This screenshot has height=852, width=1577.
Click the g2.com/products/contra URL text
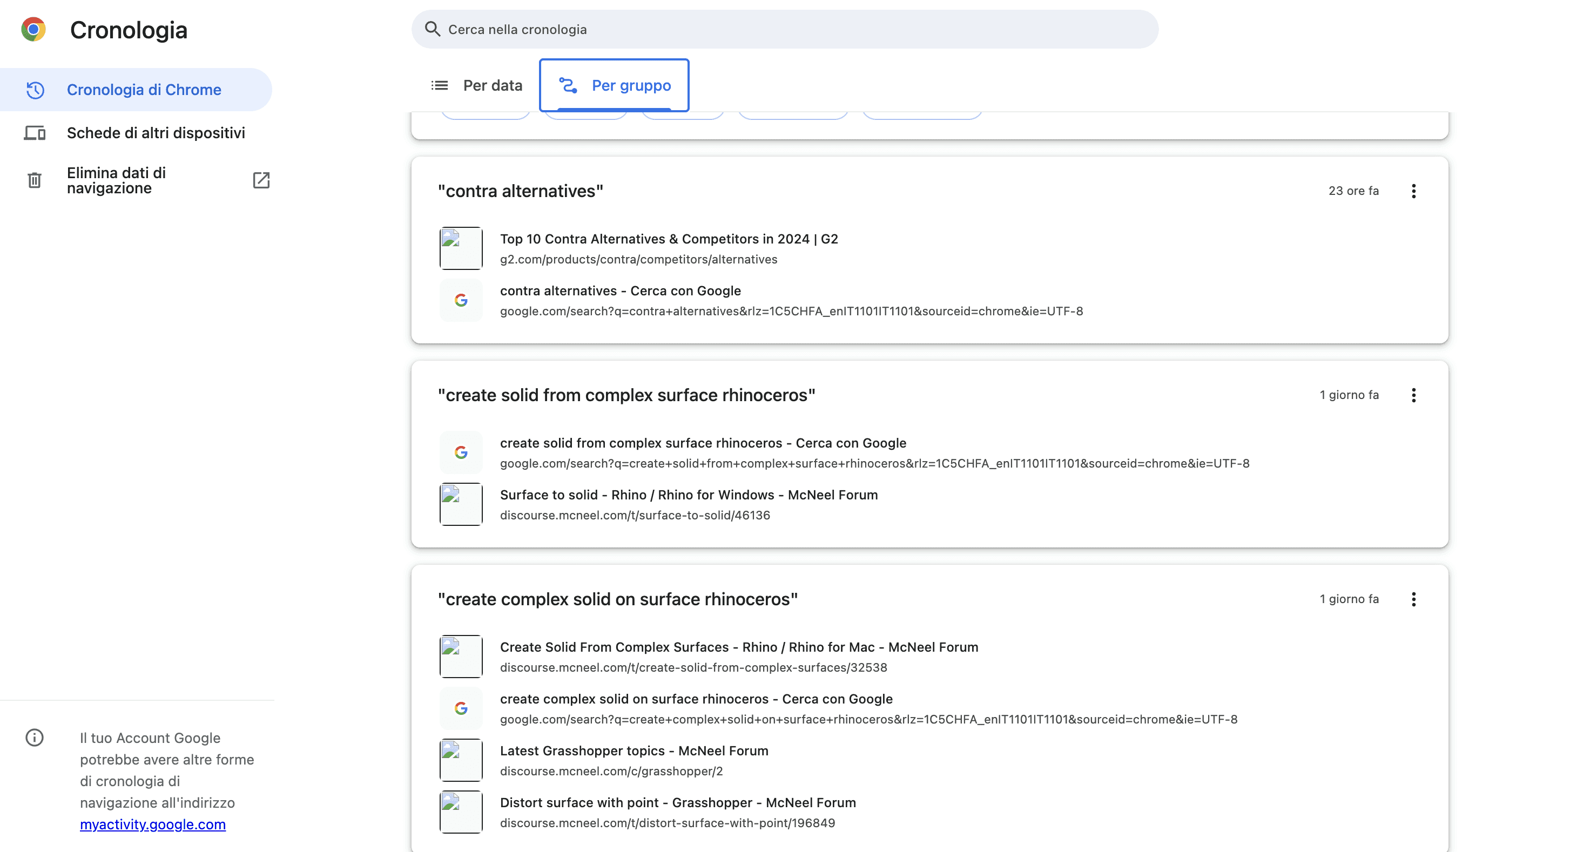638,260
